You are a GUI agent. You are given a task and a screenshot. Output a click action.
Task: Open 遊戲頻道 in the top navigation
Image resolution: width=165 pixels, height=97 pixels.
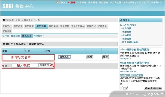(x=103, y=2)
